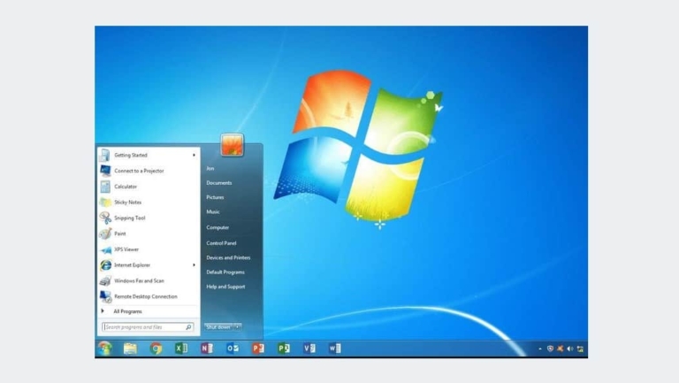This screenshot has width=679, height=383.
Task: Open Devices and Printers
Action: (x=228, y=257)
